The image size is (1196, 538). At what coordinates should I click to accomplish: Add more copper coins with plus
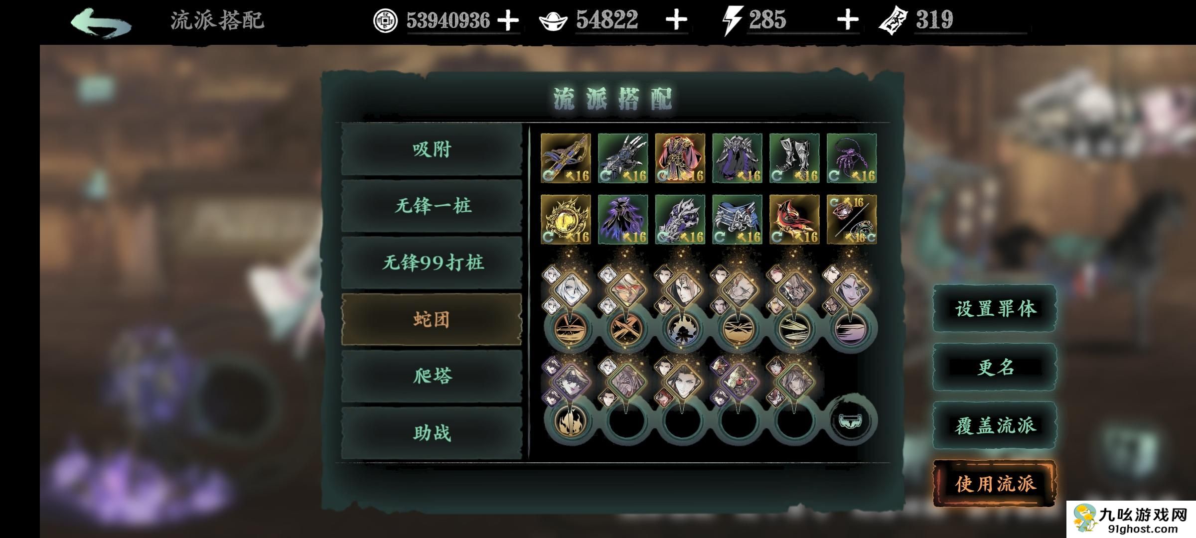pyautogui.click(x=508, y=21)
